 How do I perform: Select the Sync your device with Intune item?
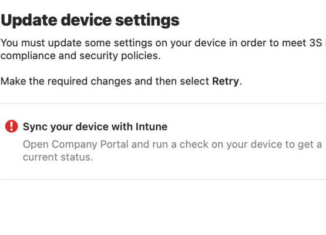pos(163,142)
